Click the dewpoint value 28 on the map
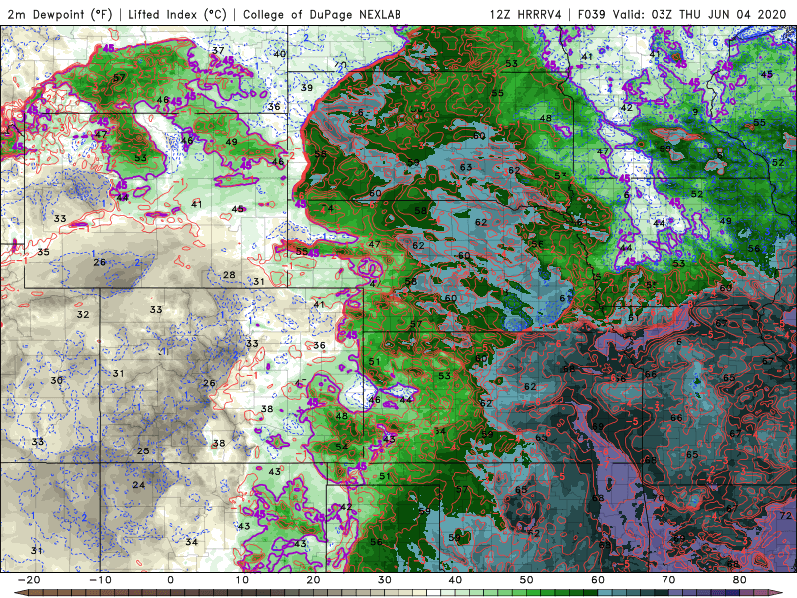The height and width of the screenshot is (598, 797). coord(229,275)
